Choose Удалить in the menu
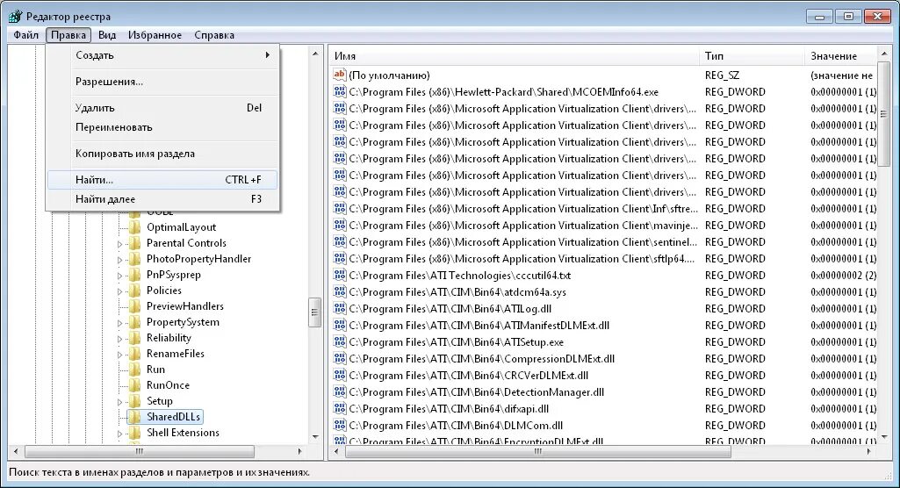The image size is (900, 488). point(162,108)
